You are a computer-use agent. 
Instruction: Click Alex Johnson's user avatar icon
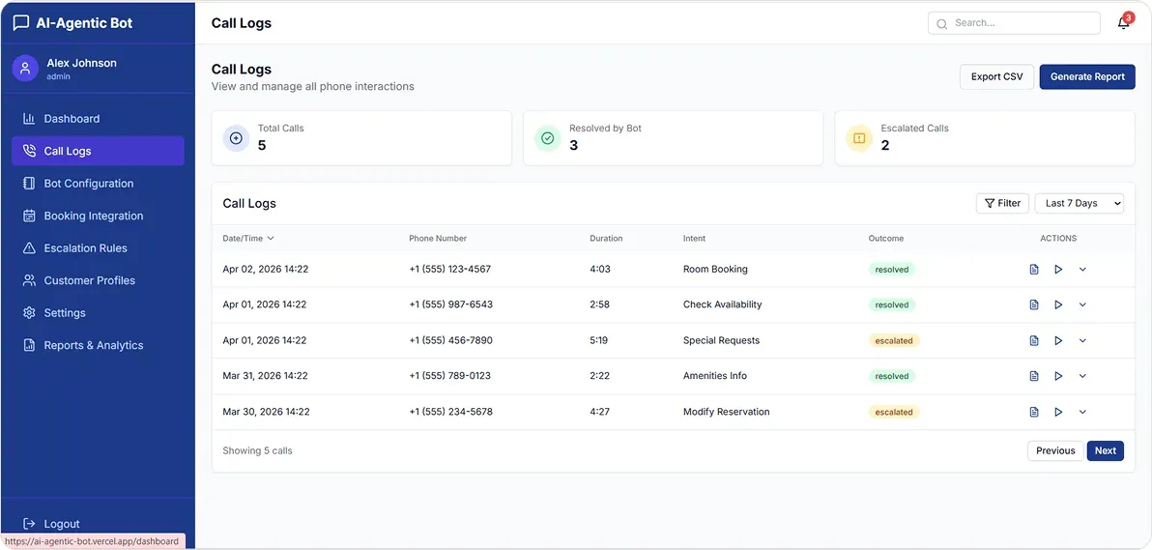point(25,69)
